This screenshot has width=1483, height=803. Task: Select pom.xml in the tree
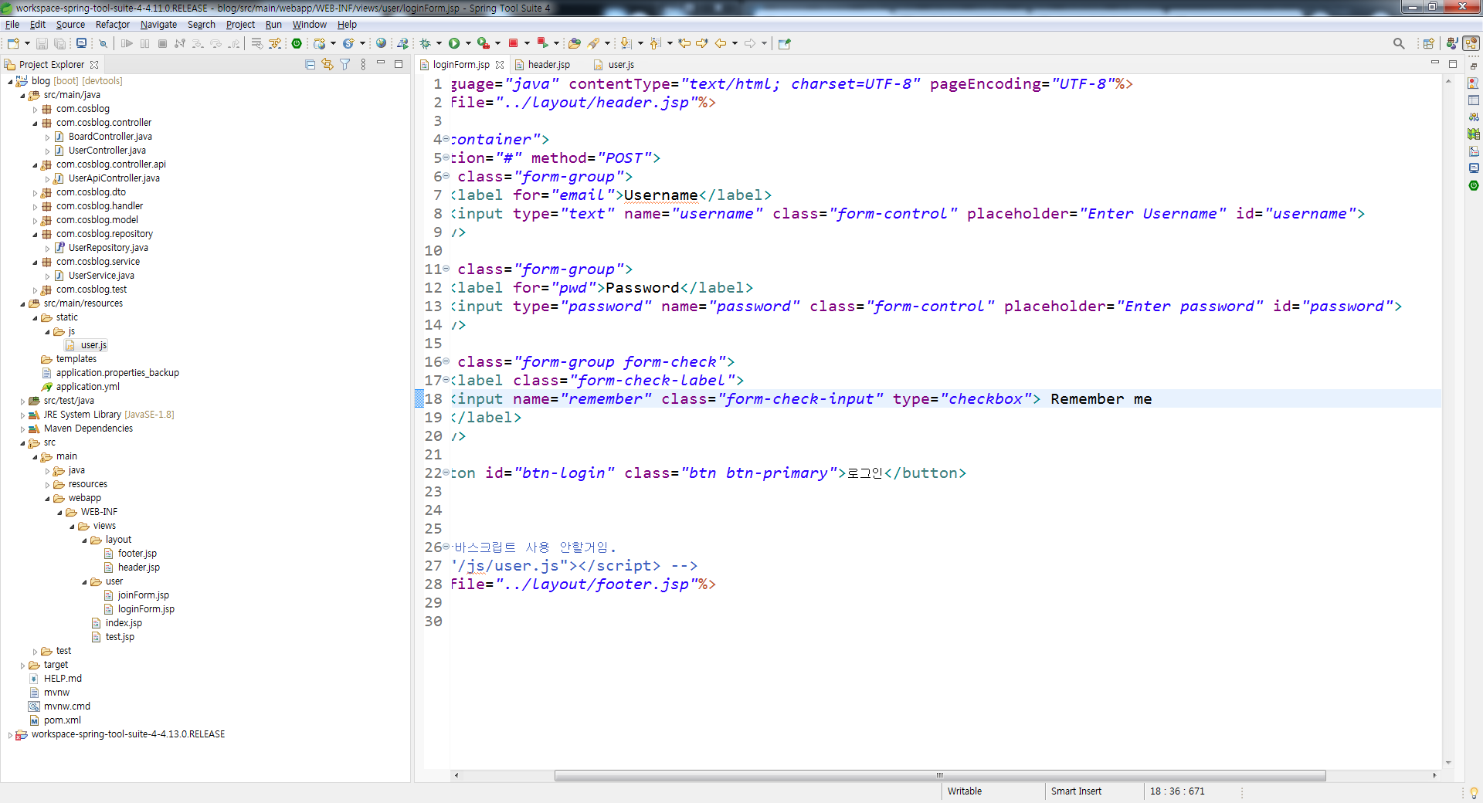62,720
